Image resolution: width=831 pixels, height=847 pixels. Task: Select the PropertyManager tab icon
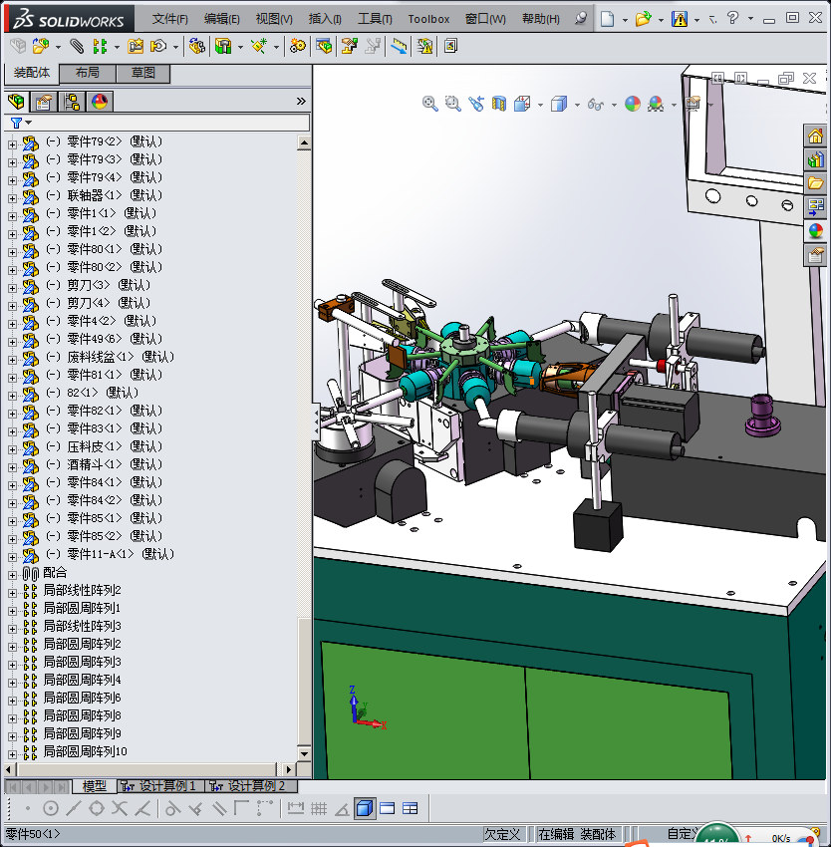coord(44,102)
